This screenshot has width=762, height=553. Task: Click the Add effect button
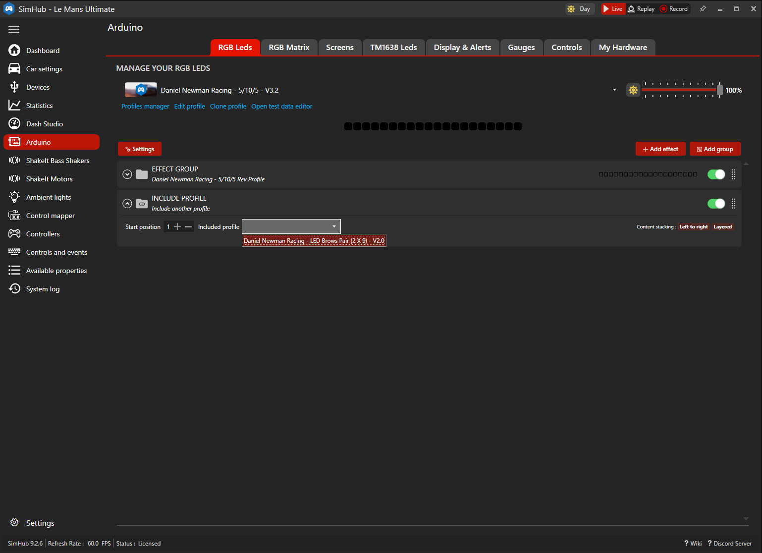coord(660,149)
